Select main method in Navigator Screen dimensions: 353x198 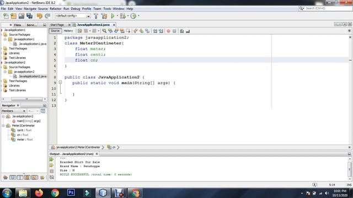pos(29,121)
